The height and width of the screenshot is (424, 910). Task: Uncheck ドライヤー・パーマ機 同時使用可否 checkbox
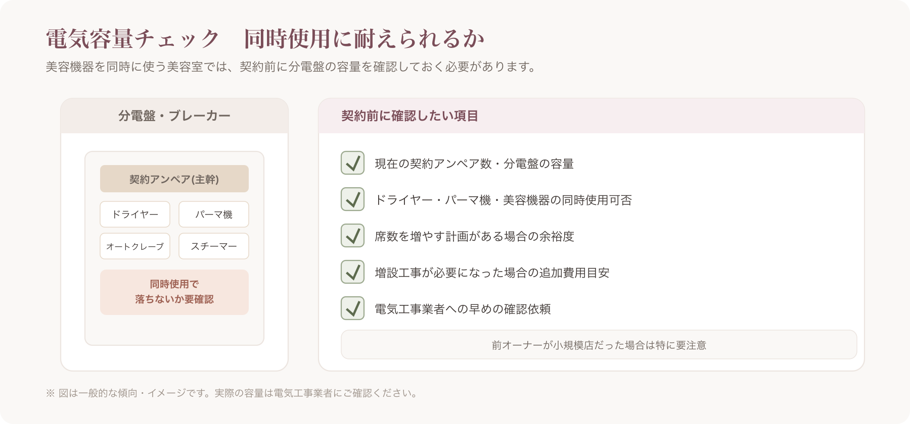[353, 199]
